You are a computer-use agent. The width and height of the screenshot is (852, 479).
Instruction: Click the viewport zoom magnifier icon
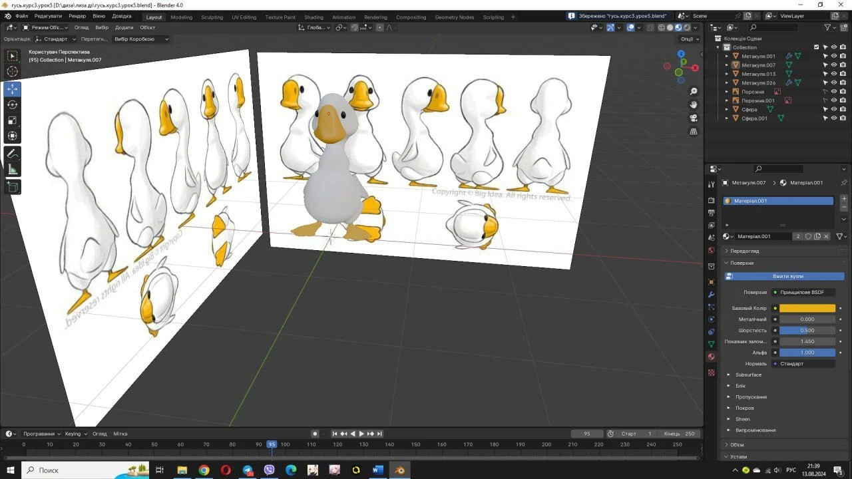[x=694, y=91]
